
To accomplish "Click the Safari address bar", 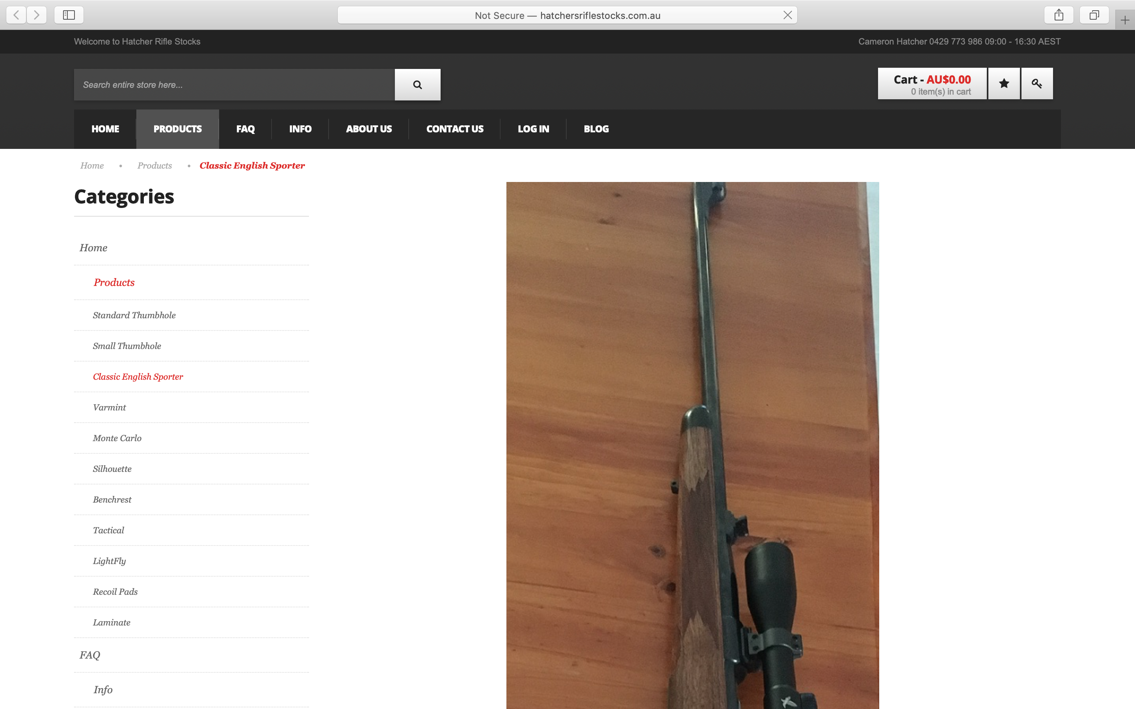I will click(567, 15).
